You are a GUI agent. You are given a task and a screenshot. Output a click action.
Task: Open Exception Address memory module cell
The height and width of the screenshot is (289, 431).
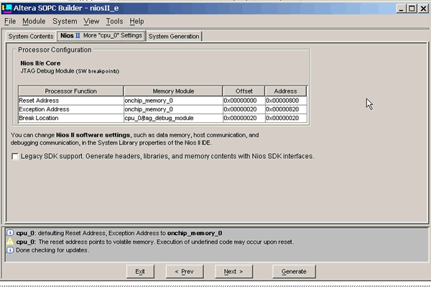[x=173, y=109]
